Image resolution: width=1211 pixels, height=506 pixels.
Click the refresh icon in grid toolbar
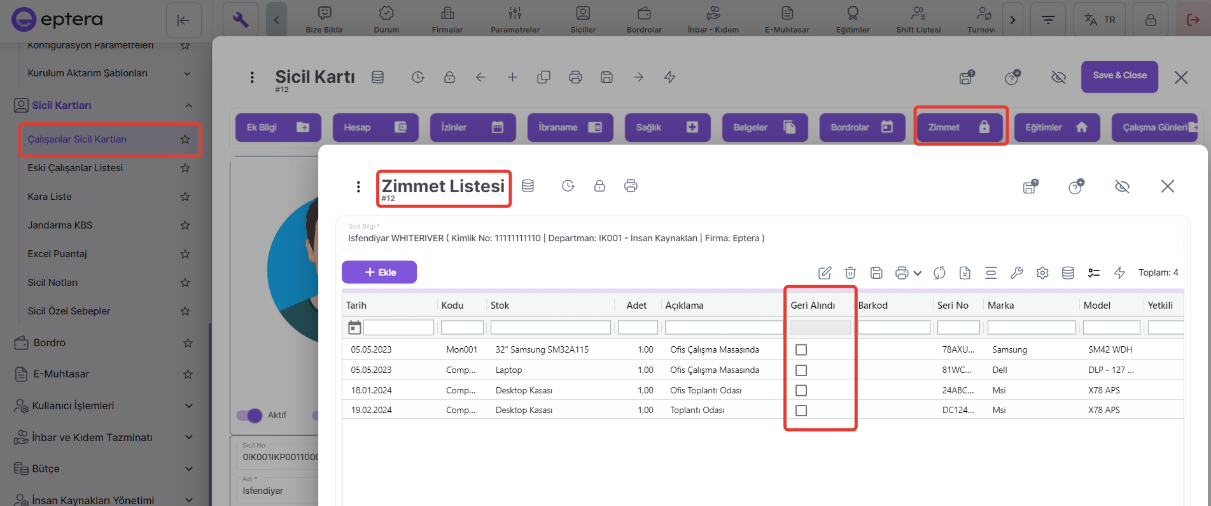(x=939, y=273)
